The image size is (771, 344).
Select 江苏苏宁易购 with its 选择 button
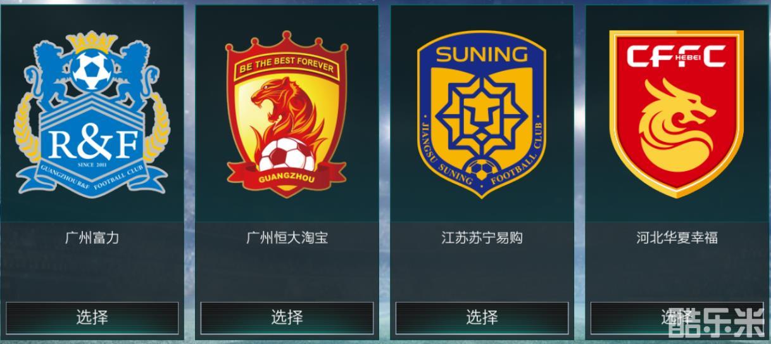(x=482, y=317)
